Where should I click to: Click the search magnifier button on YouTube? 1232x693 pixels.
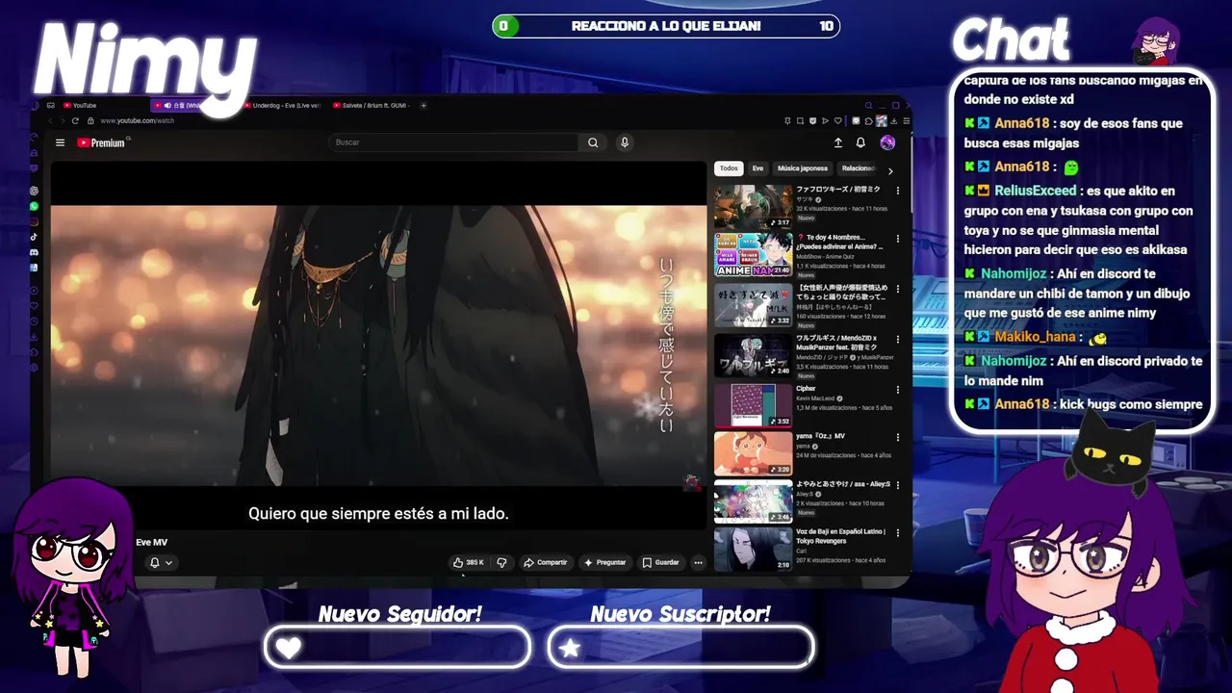coord(593,142)
